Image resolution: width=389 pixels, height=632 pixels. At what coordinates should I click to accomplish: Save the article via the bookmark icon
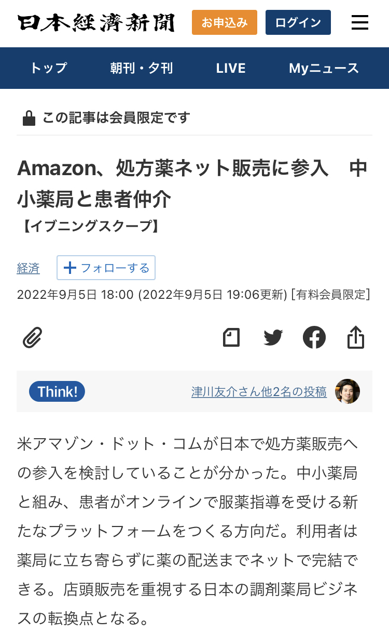231,337
